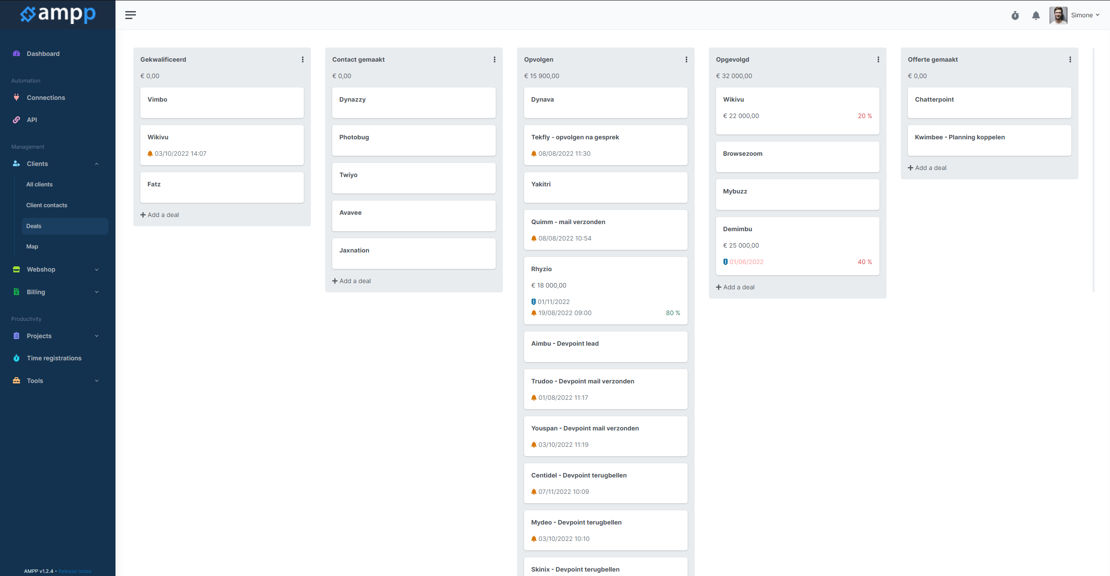This screenshot has height=576, width=1110.
Task: Collapse the Clients submenu chevron
Action: point(96,164)
